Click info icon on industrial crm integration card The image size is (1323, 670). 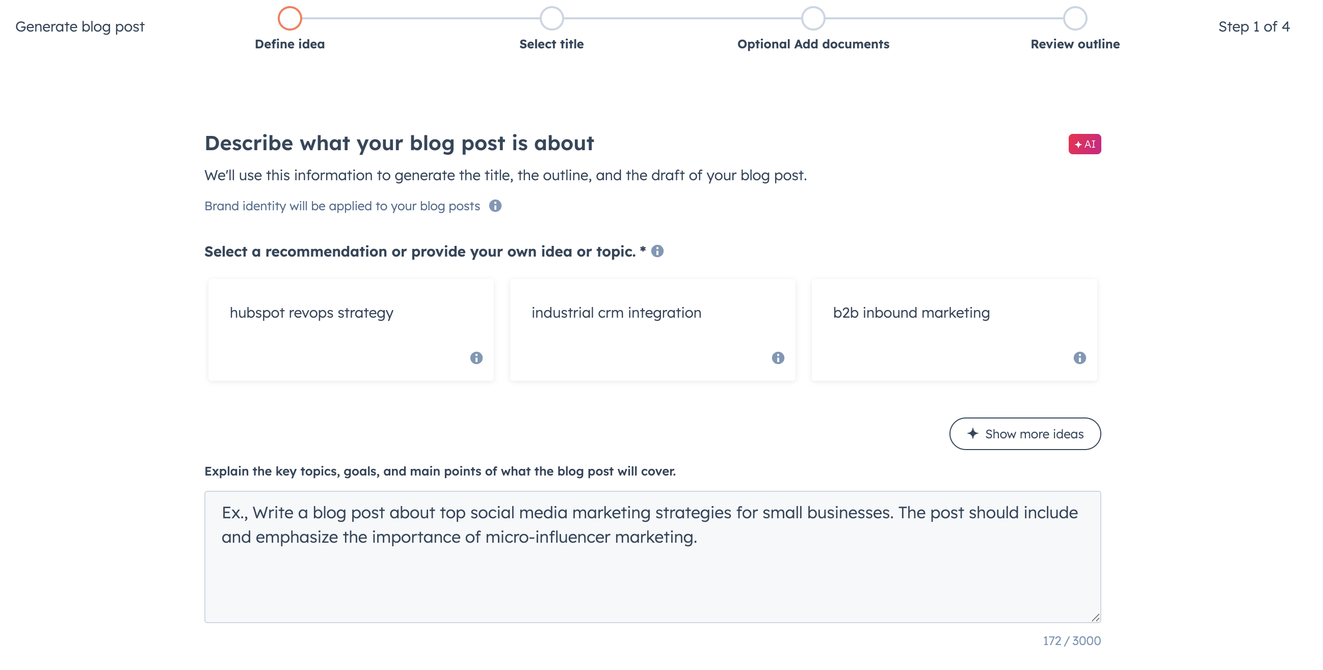(778, 357)
